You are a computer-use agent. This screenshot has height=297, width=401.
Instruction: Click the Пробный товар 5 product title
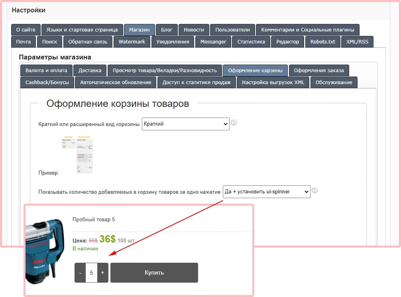pyautogui.click(x=94, y=219)
